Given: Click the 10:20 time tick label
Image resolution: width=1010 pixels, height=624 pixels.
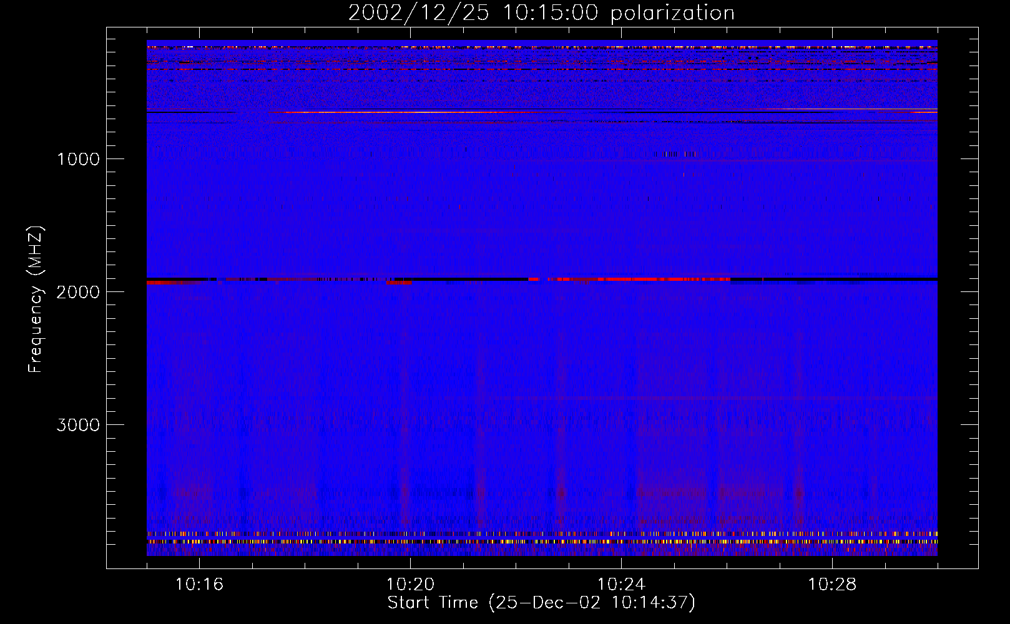Looking at the screenshot, I should [x=410, y=585].
